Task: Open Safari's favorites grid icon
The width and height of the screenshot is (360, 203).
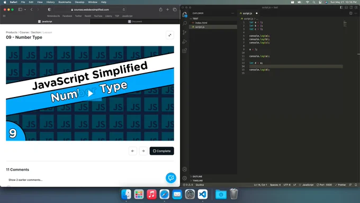Action: pyautogui.click(x=4, y=16)
